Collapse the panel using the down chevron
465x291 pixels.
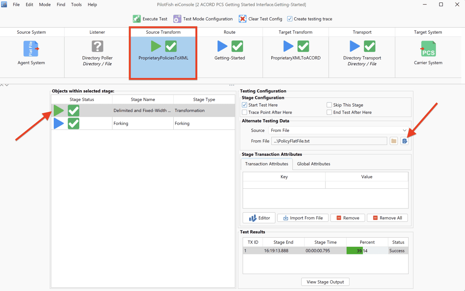(7, 85)
